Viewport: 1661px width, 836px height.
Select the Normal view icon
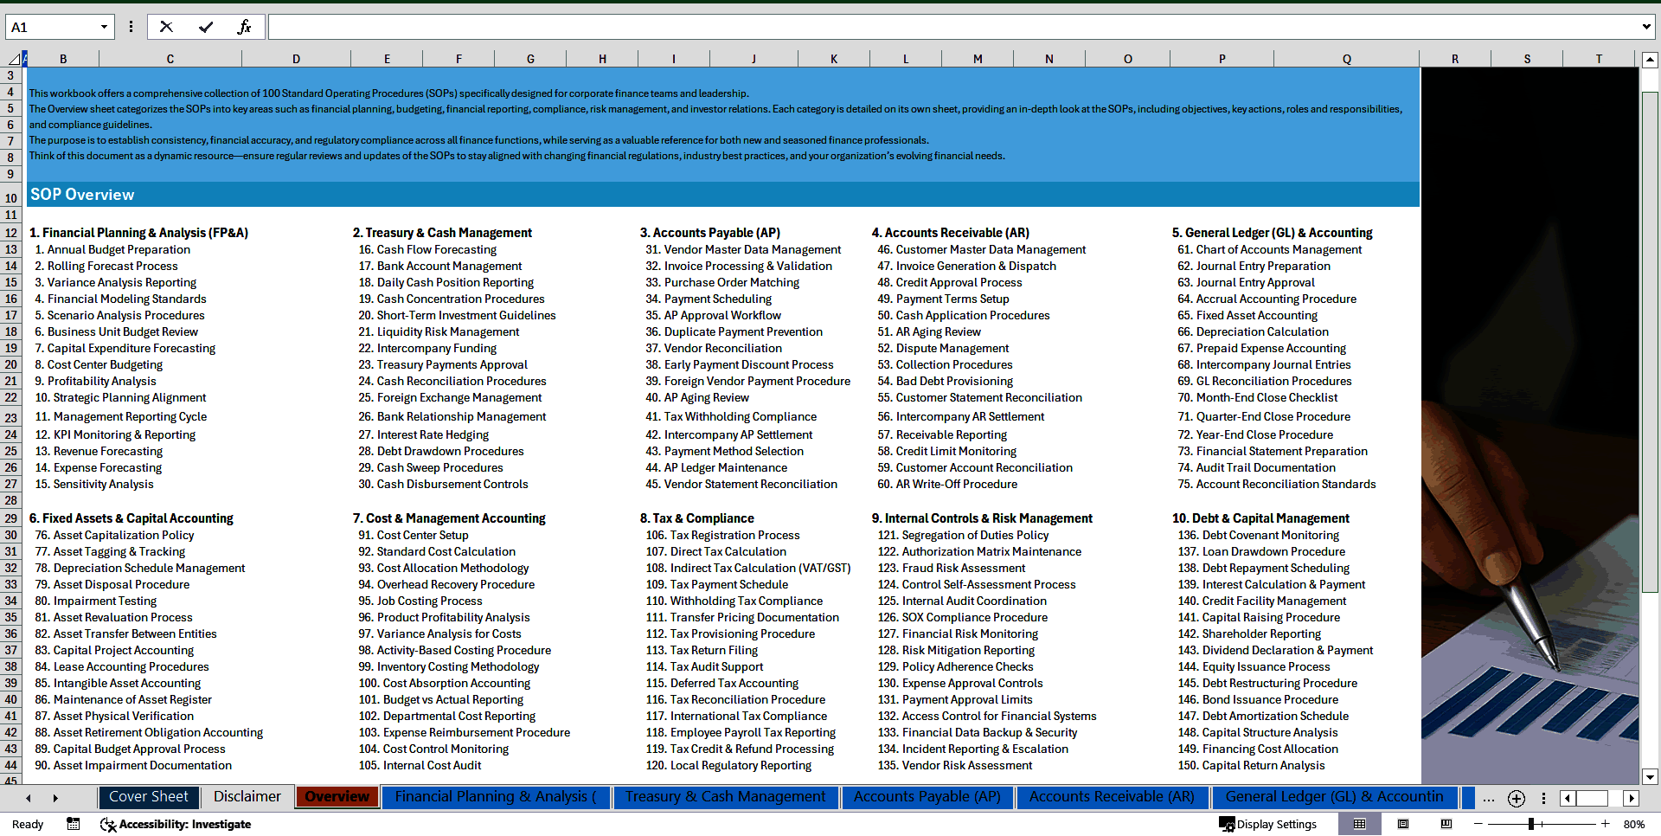tap(1360, 824)
